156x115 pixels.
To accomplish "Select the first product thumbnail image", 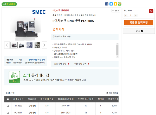I will coord(14,45).
